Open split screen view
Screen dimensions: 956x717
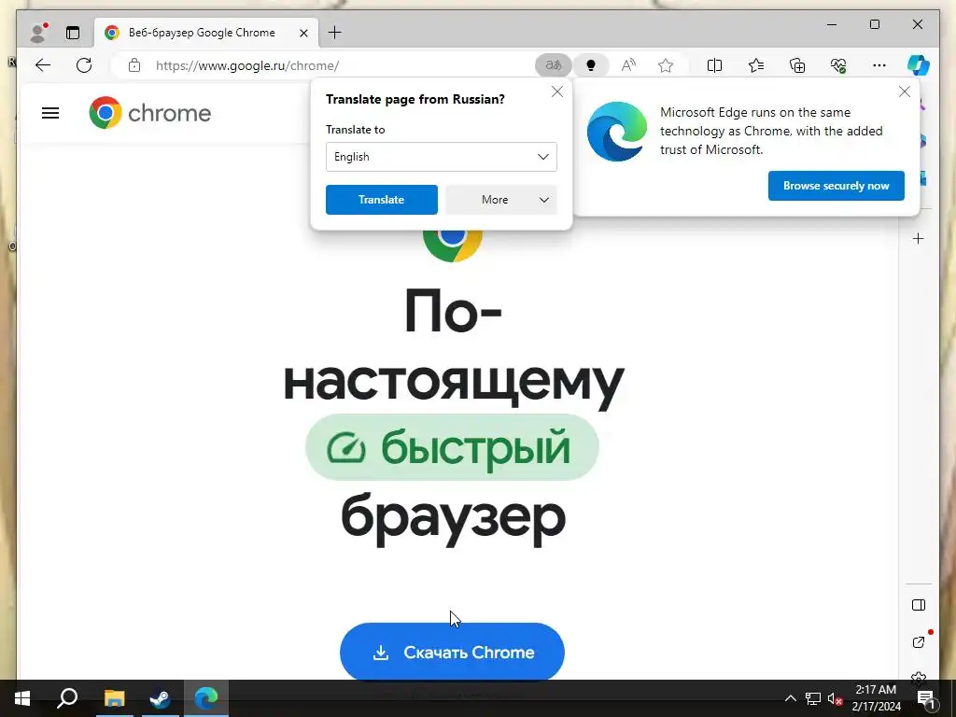pos(714,65)
